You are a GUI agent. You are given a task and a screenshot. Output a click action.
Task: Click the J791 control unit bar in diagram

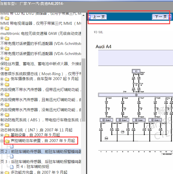pos(136,95)
